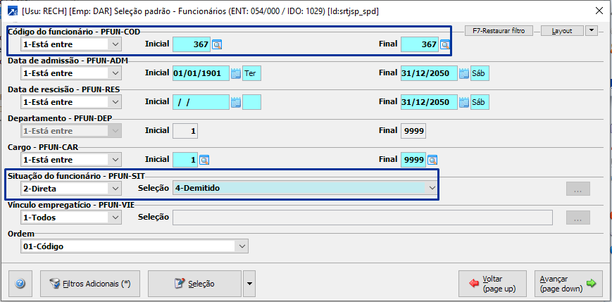The height and width of the screenshot is (302, 612).
Task: Click final admission date 31/12/2050 field
Action: tap(429, 73)
